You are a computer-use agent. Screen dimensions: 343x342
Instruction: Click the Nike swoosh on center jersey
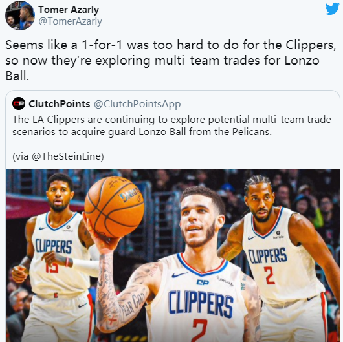(179, 275)
